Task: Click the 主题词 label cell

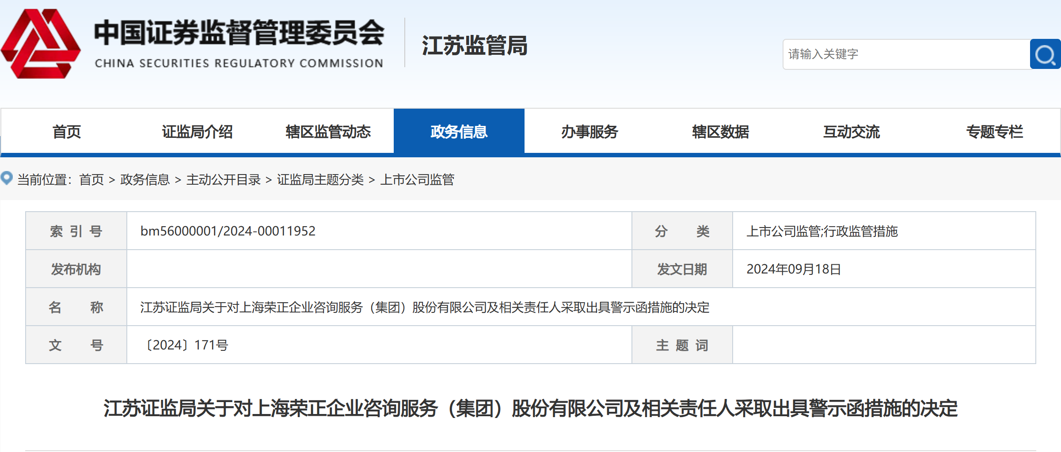Action: point(682,345)
